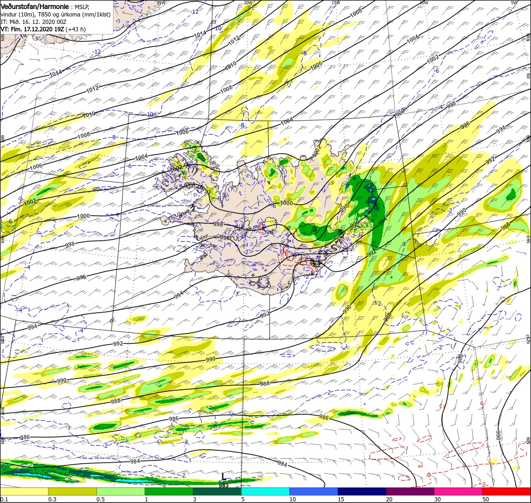Image resolution: width=531 pixels, height=503 pixels.
Task: Click the 'IT: Mið. 16. 12. 2020 00Z' line
Action: pos(33,22)
